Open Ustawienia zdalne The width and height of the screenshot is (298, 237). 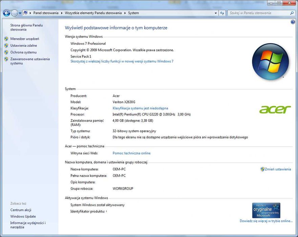pos(24,45)
